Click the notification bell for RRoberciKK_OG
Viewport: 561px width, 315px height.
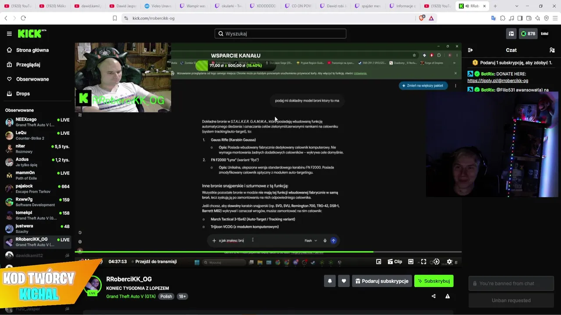click(x=330, y=281)
